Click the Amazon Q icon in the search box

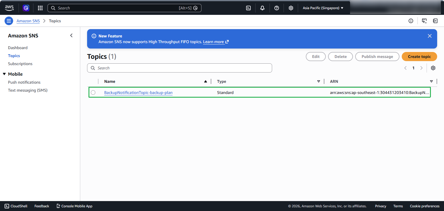point(195,8)
